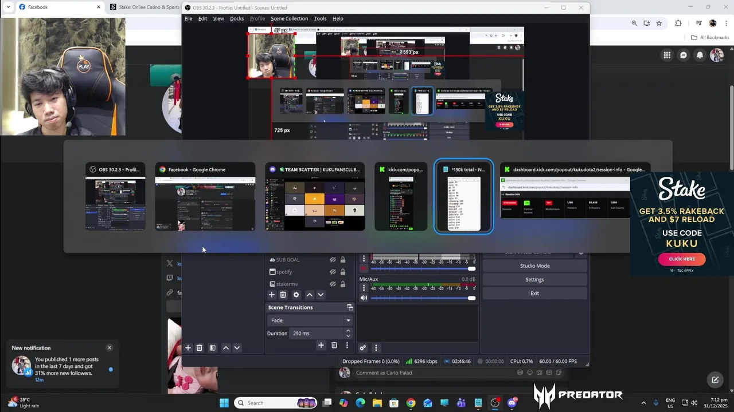Add a new source in OBS Sources dock
734x412 pixels.
click(272, 295)
